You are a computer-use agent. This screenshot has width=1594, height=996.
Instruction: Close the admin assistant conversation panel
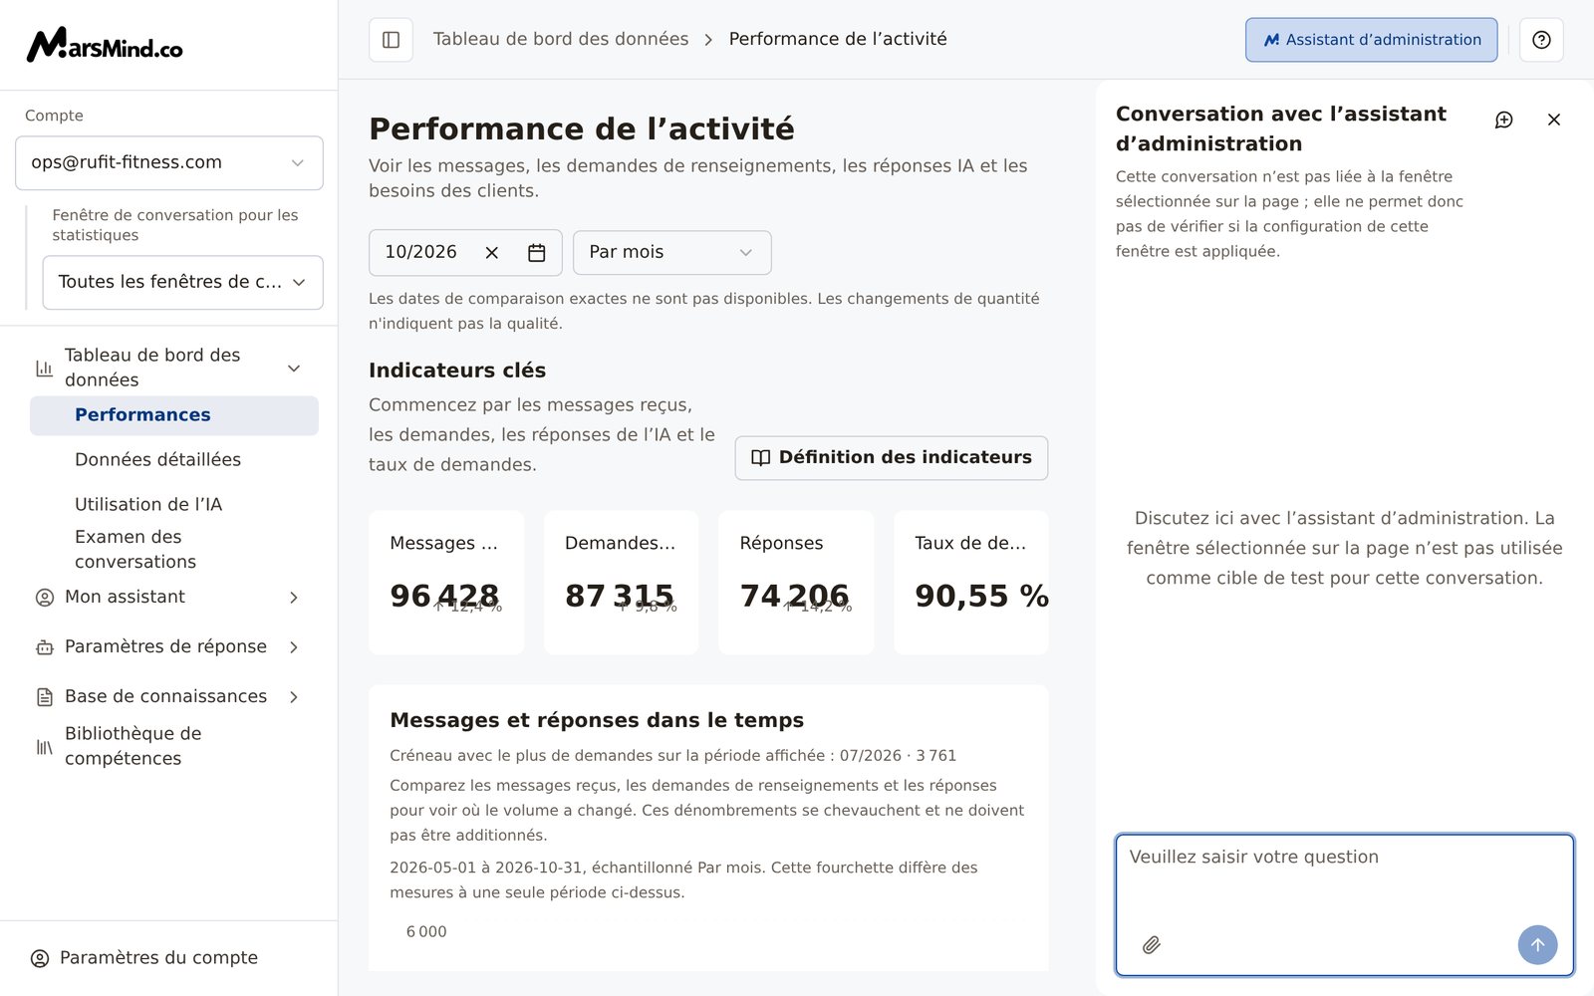point(1554,120)
